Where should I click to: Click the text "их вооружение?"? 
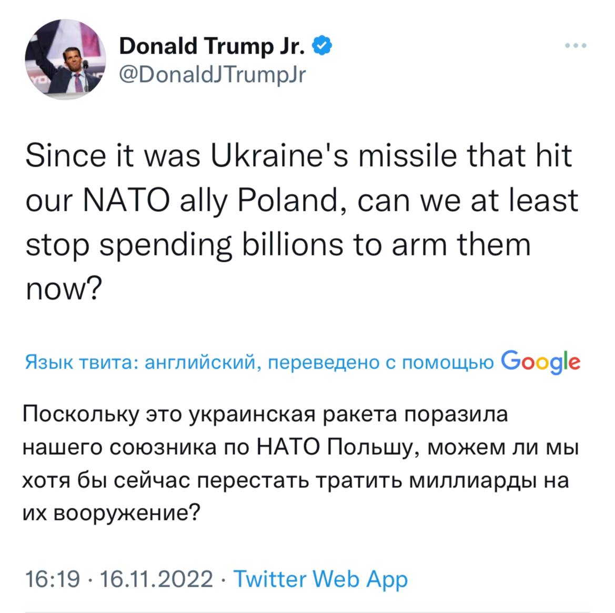click(x=112, y=513)
